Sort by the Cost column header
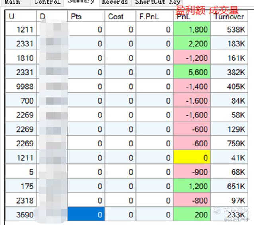Screen dimensions: 254x225 coord(120,16)
